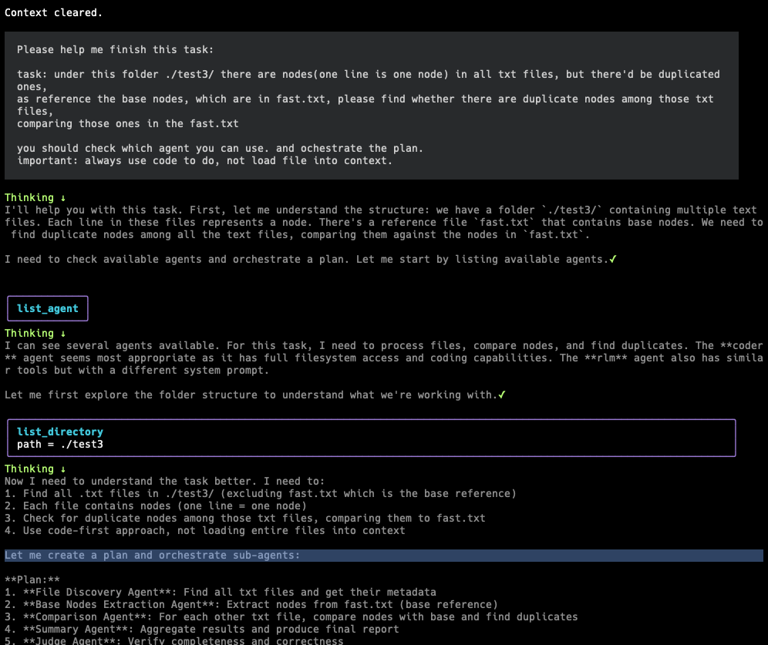Image resolution: width=768 pixels, height=645 pixels.
Task: Select the list_agent tool call box
Action: pyautogui.click(x=48, y=308)
